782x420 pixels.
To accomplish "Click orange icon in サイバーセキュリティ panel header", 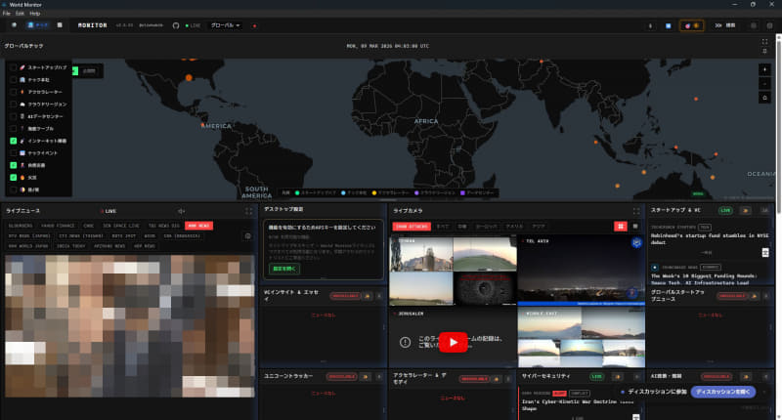I will pyautogui.click(x=618, y=377).
